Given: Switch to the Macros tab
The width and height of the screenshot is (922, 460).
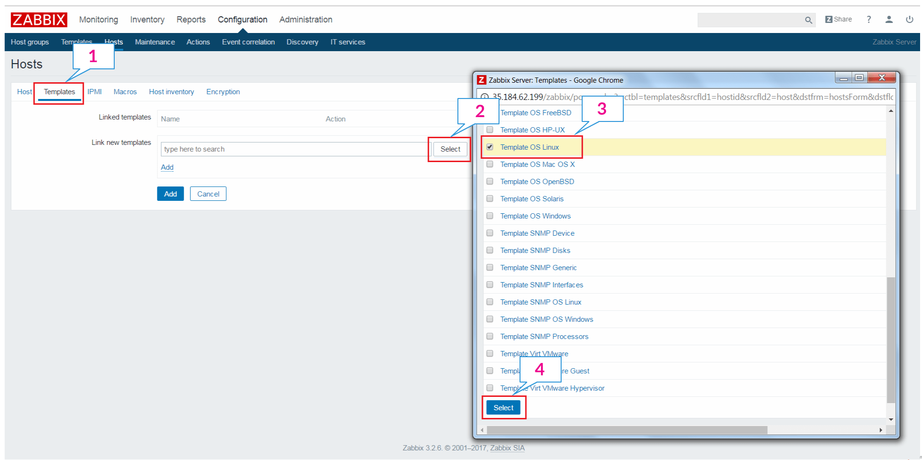Looking at the screenshot, I should pos(125,92).
